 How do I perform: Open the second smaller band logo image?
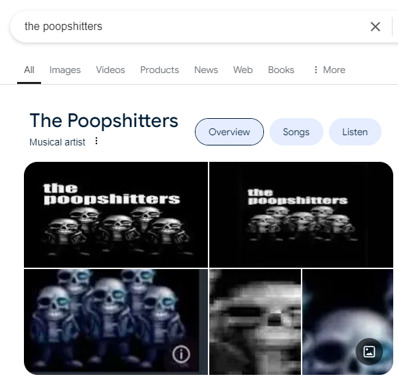[301, 214]
